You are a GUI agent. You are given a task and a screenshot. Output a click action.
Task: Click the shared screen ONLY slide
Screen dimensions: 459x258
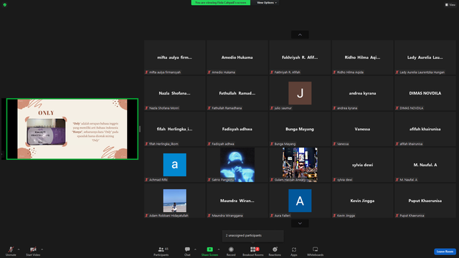[72, 129]
